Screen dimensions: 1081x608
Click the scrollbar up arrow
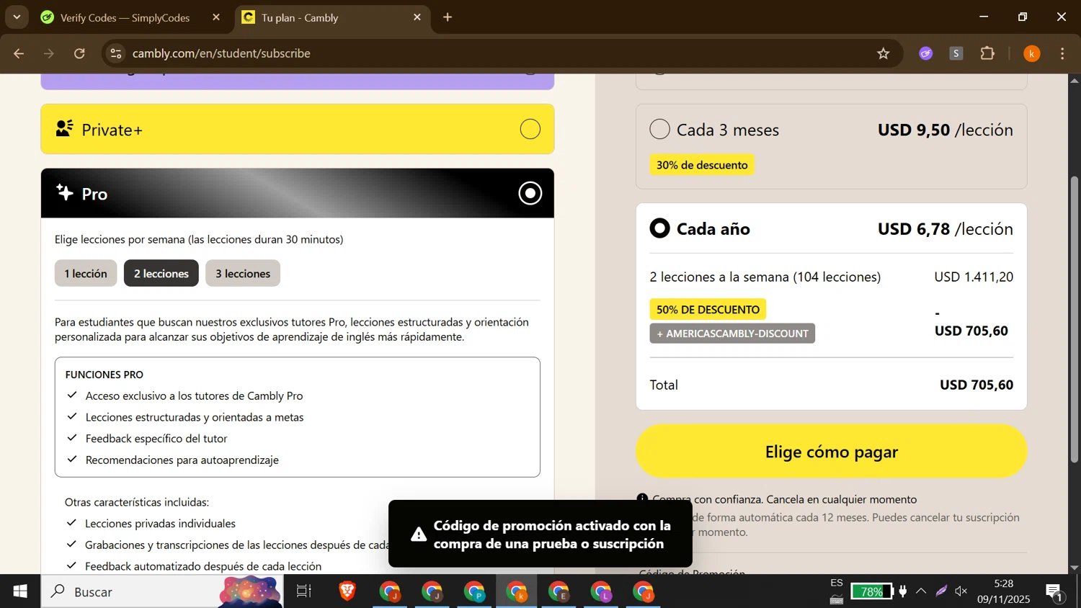pos(1074,80)
